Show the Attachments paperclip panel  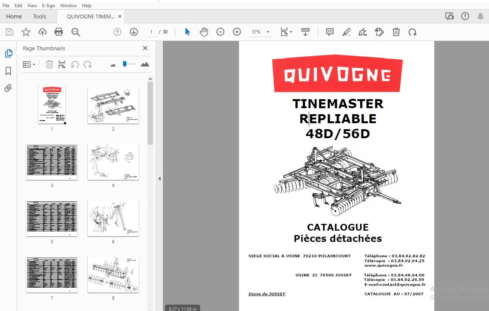[x=8, y=88]
